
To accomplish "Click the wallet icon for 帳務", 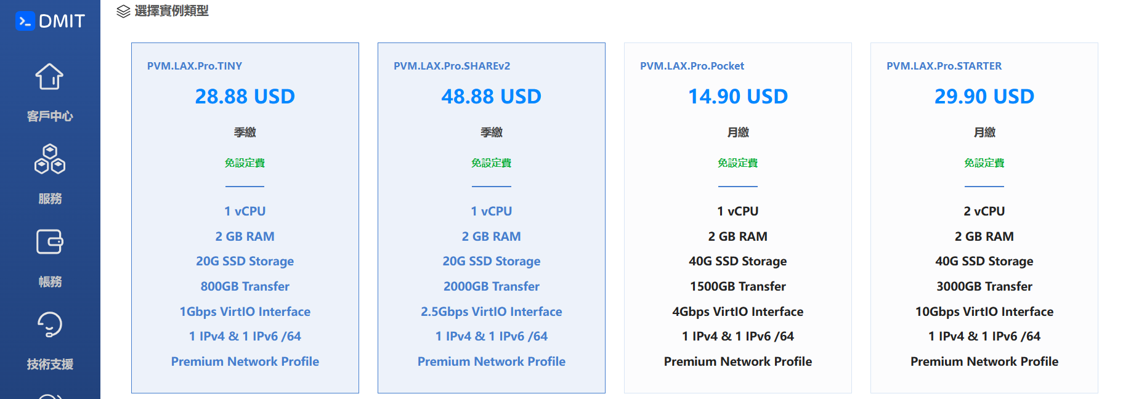I will (50, 241).
